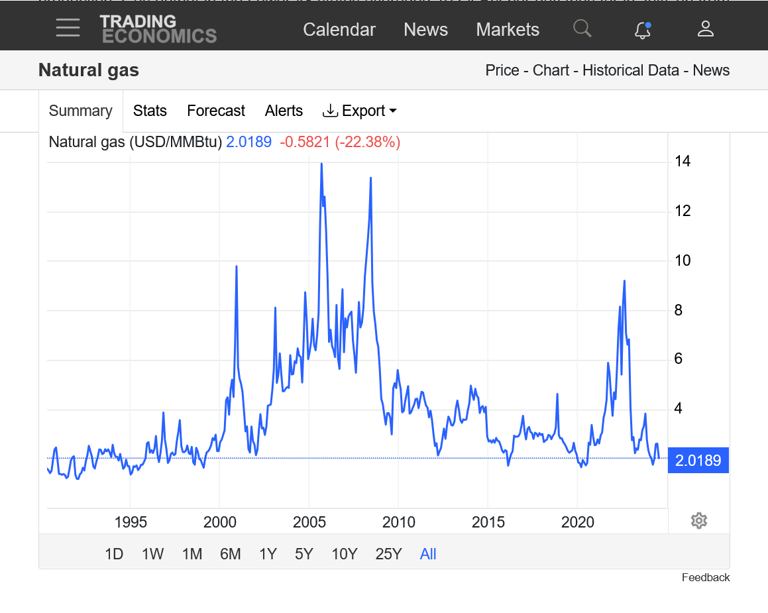Image resolution: width=768 pixels, height=613 pixels.
Task: Select the 6M time range
Action: pos(230,554)
